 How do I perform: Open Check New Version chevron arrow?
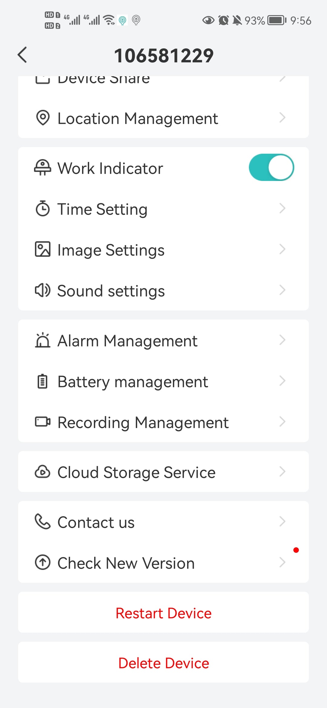tap(282, 562)
